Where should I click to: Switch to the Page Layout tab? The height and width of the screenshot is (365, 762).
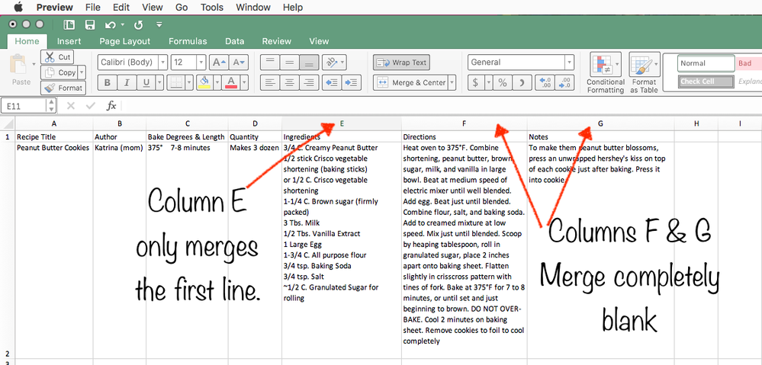click(125, 41)
